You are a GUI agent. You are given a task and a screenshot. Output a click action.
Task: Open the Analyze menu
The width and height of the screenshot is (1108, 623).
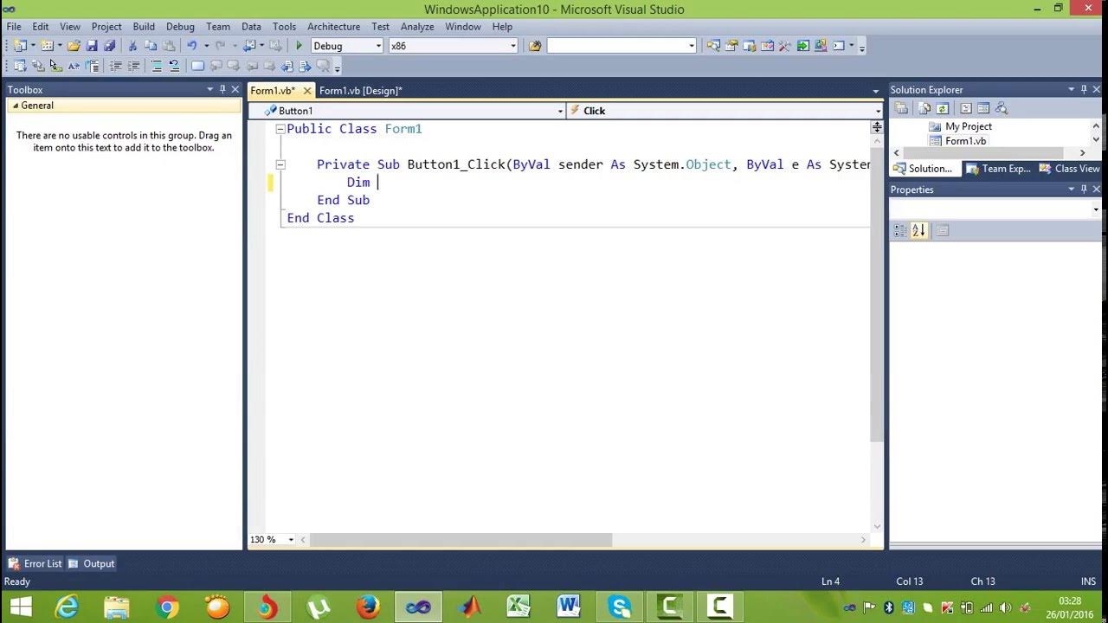(417, 27)
